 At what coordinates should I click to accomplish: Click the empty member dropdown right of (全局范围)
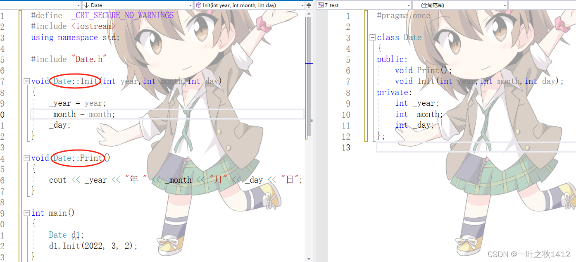tap(542, 5)
